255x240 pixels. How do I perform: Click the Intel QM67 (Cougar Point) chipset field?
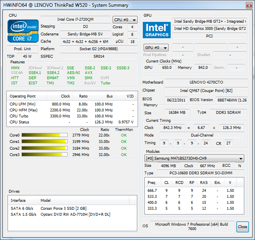tap(206, 90)
